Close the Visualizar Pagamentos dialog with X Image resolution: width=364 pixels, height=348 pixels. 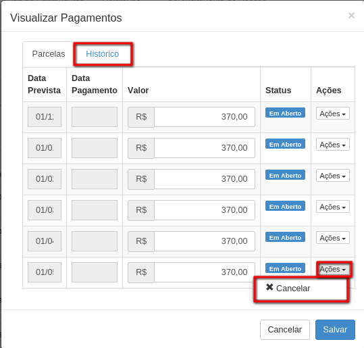[351, 16]
